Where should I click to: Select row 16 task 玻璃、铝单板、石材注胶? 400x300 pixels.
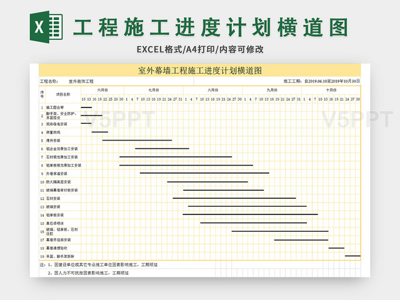click(x=62, y=232)
